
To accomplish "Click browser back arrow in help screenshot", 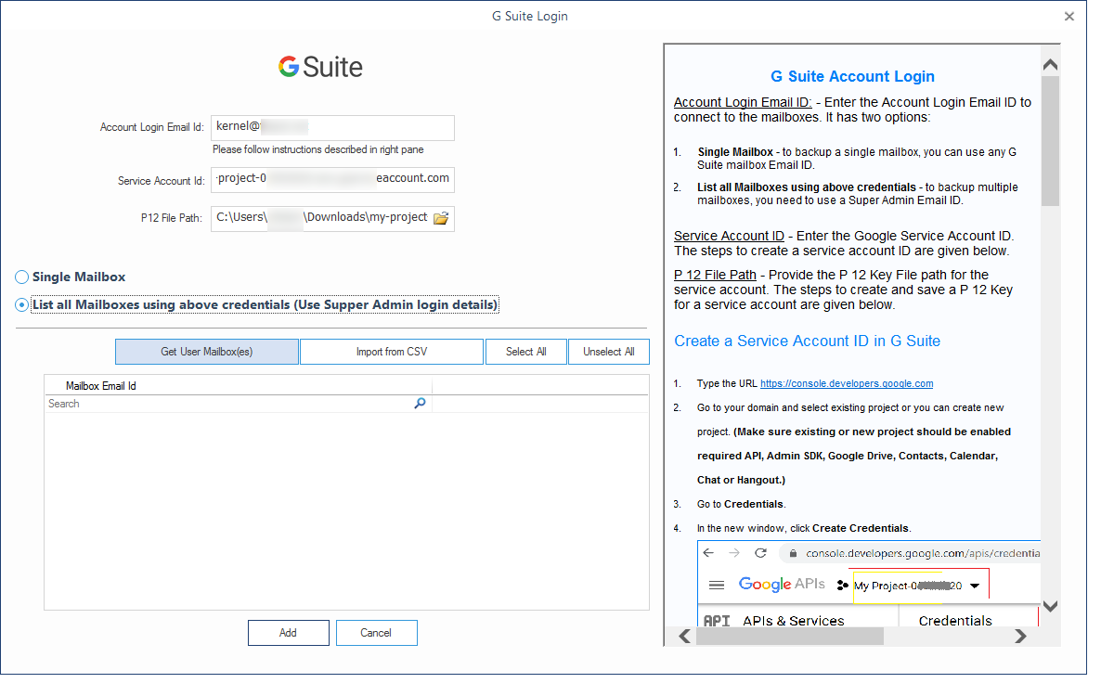I will 708,553.
